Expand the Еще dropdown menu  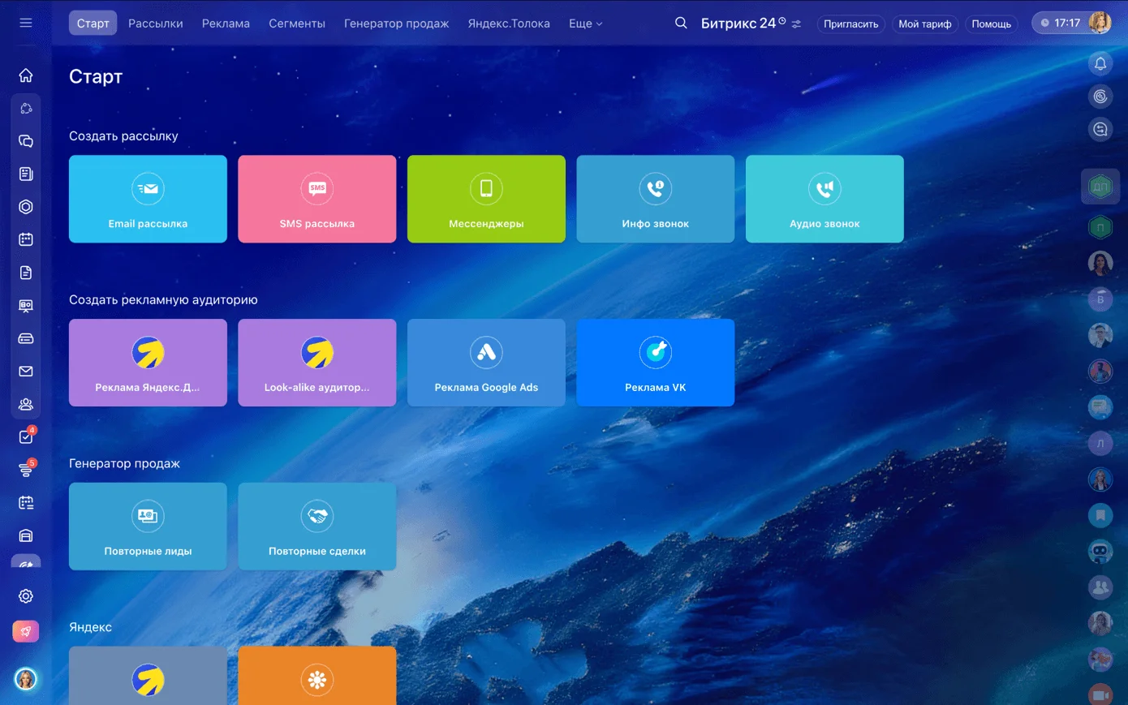(x=585, y=24)
